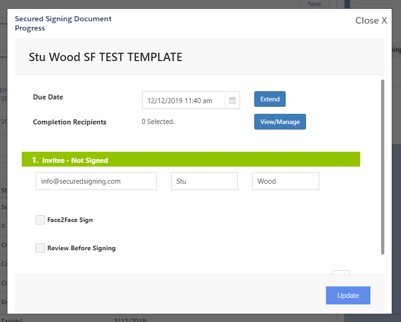The image size is (401, 322).
Task: Click the Due Date label
Action: [x=48, y=97]
